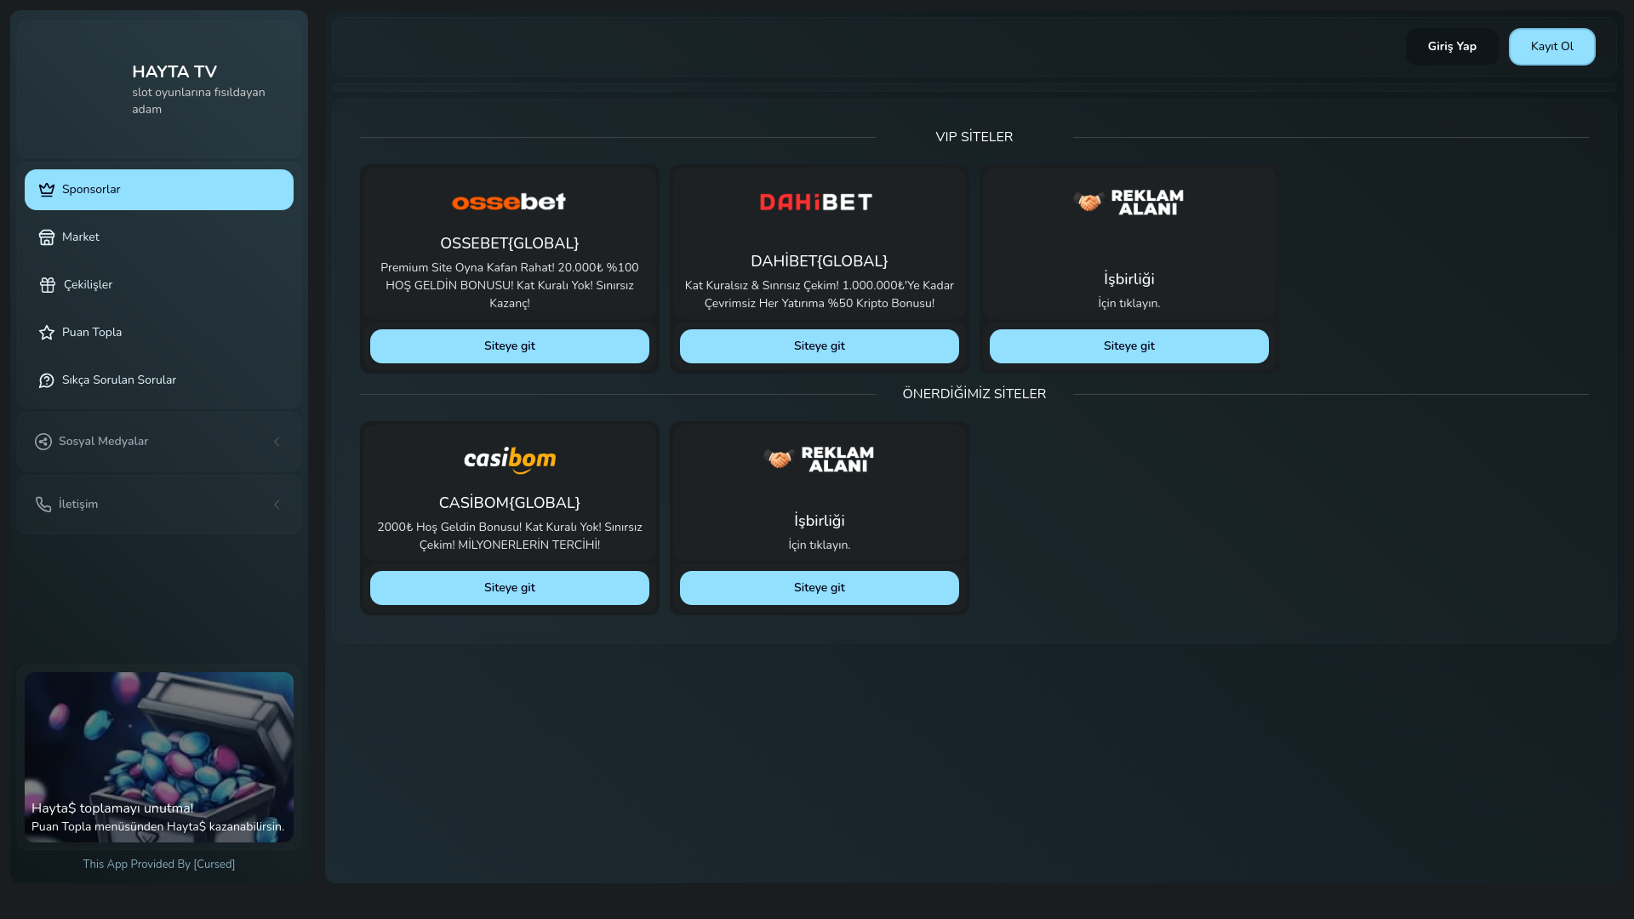Viewport: 1634px width, 919px height.
Task: Click the 'Premium Site Oyna Kafan Rahat' description
Action: coord(510,286)
